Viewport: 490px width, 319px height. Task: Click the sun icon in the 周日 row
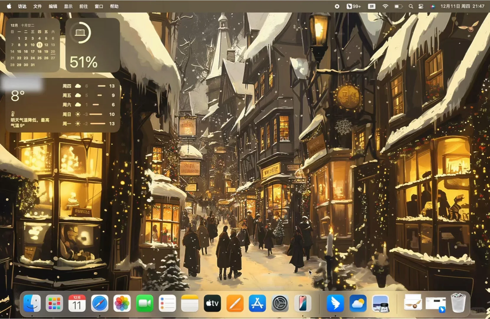pyautogui.click(x=78, y=114)
